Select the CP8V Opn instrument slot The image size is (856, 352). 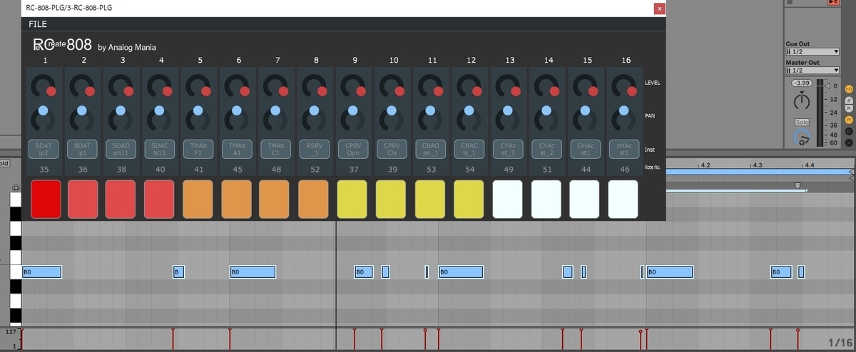(x=354, y=147)
